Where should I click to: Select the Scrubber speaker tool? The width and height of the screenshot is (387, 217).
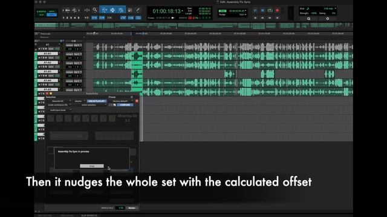click(x=130, y=10)
